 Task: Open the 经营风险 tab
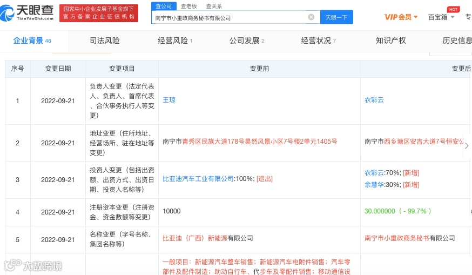coord(175,41)
